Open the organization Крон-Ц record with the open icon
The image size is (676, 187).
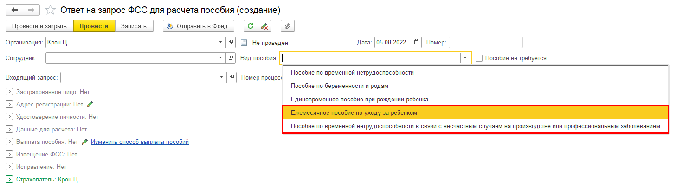pos(231,42)
